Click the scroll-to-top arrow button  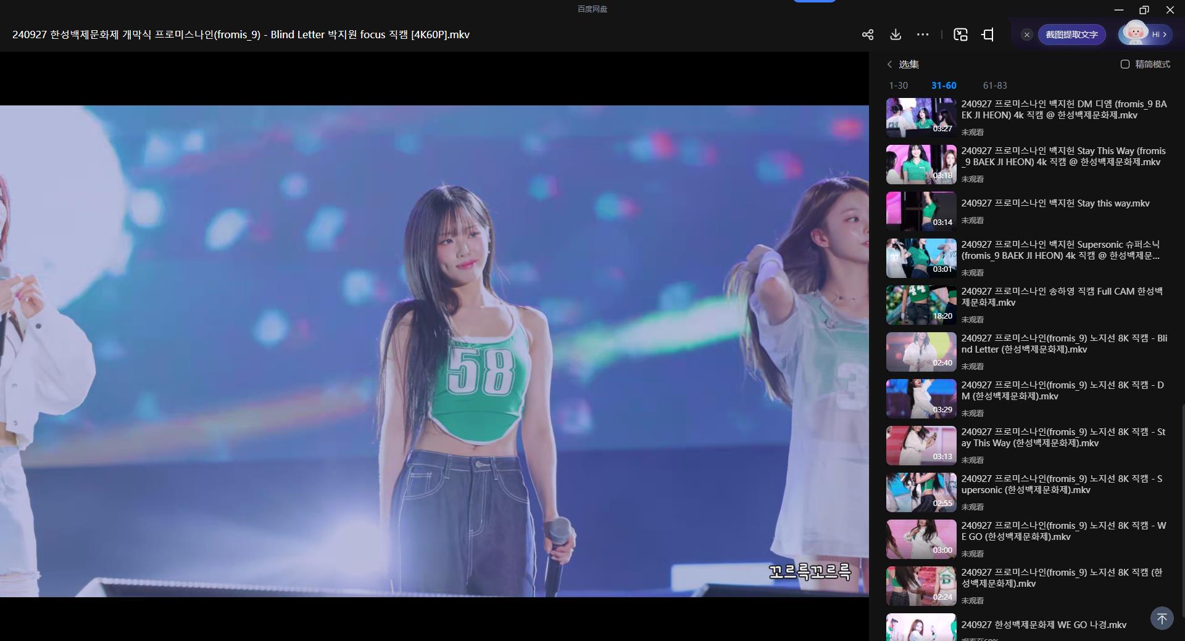pyautogui.click(x=1162, y=618)
